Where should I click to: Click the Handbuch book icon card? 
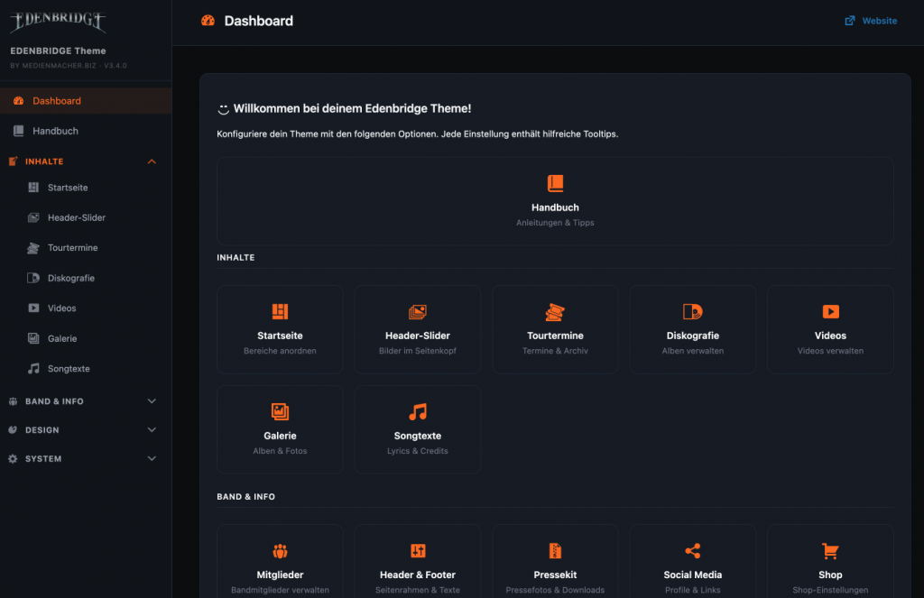point(555,200)
